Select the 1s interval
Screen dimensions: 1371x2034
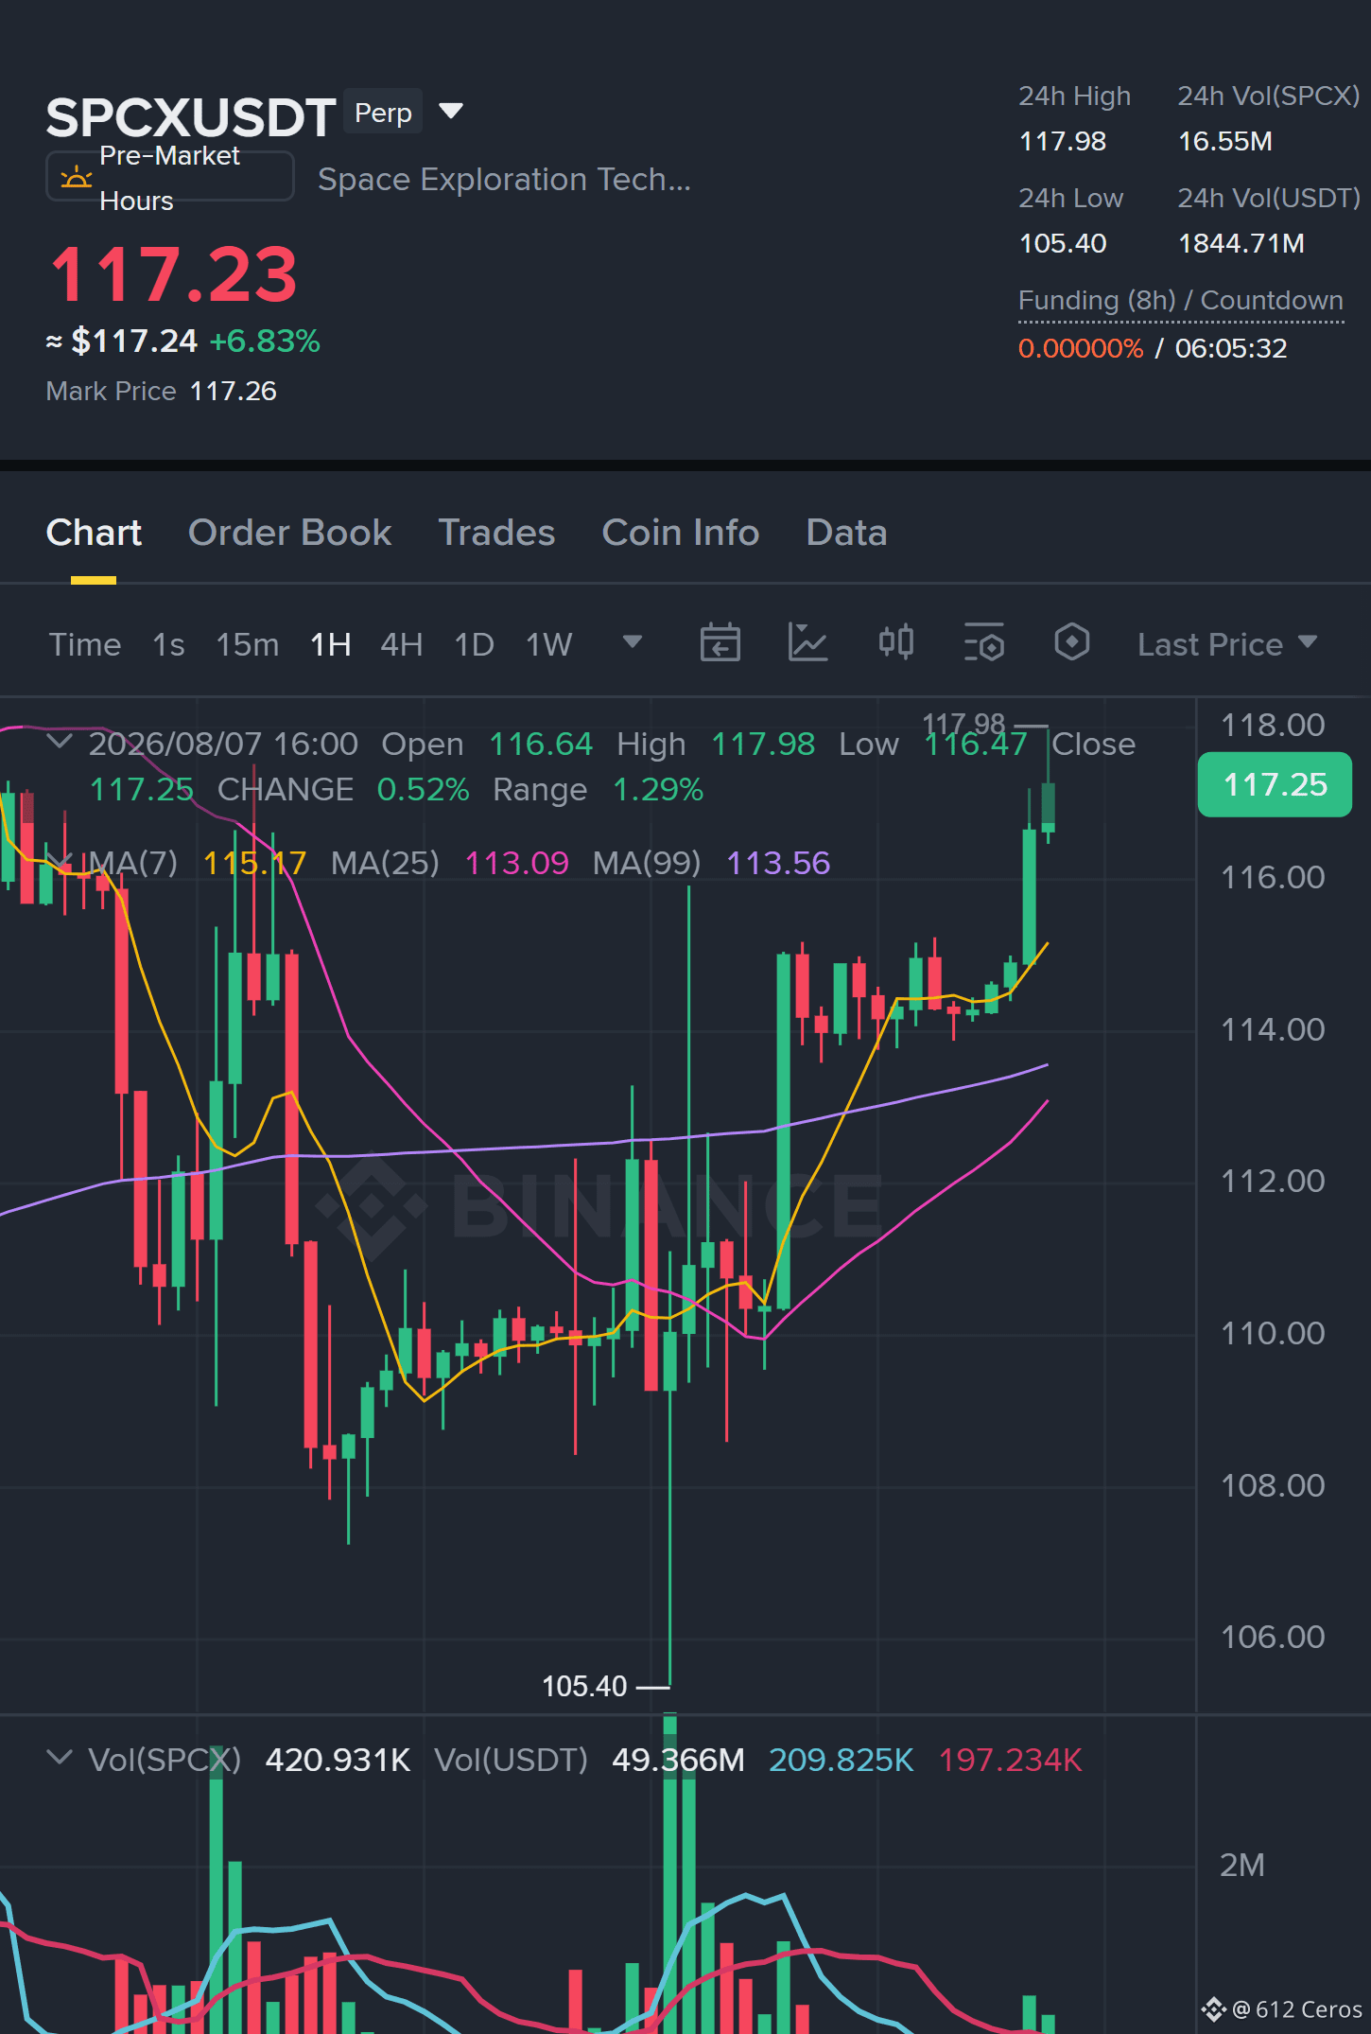pos(168,644)
